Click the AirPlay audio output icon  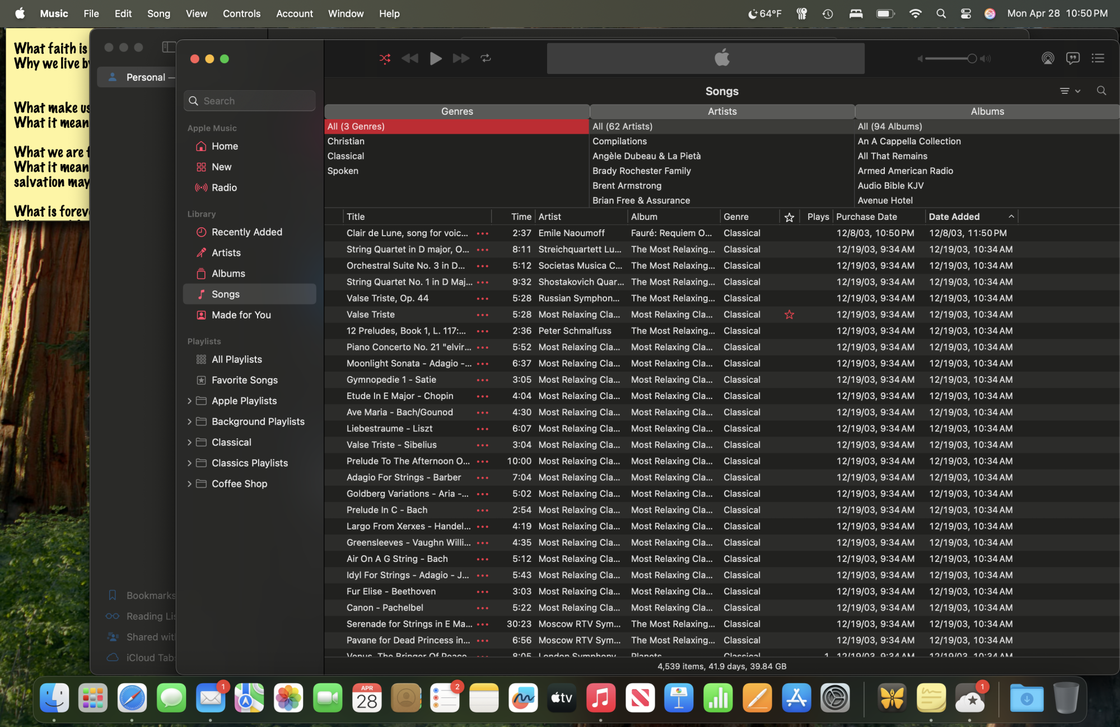coord(1047,58)
